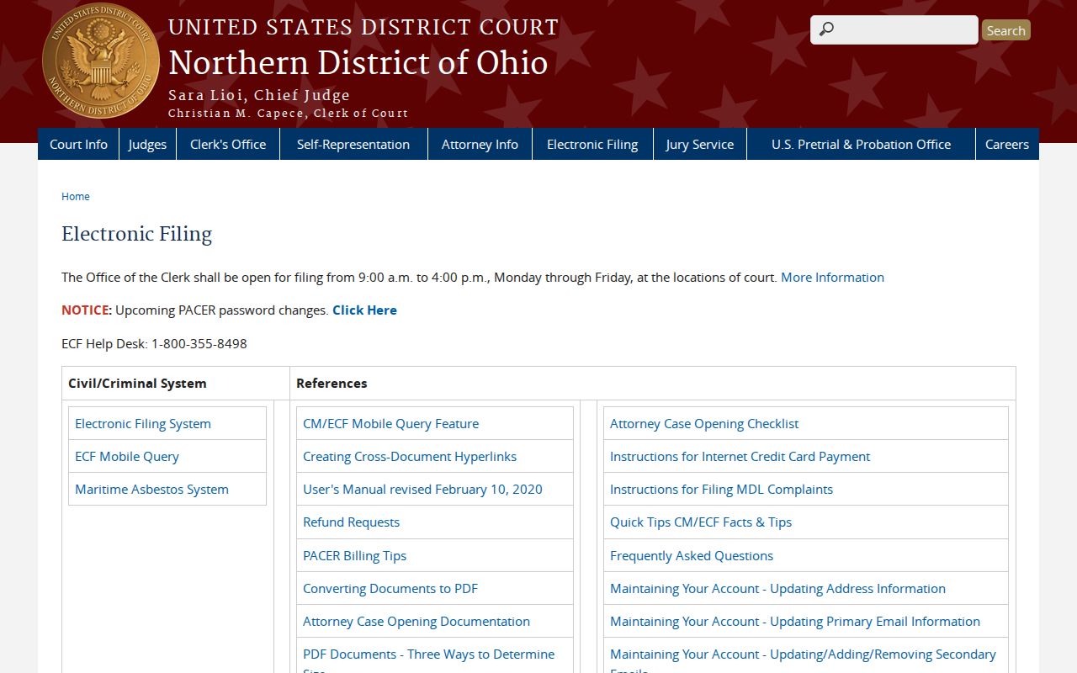Open the PACER Billing Tips link

354,555
